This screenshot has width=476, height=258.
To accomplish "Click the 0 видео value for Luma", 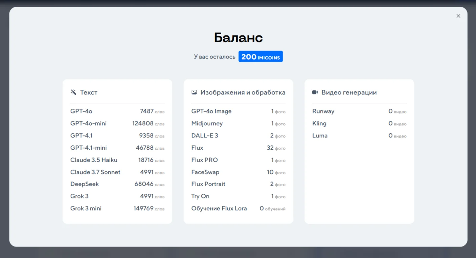I will (398, 136).
